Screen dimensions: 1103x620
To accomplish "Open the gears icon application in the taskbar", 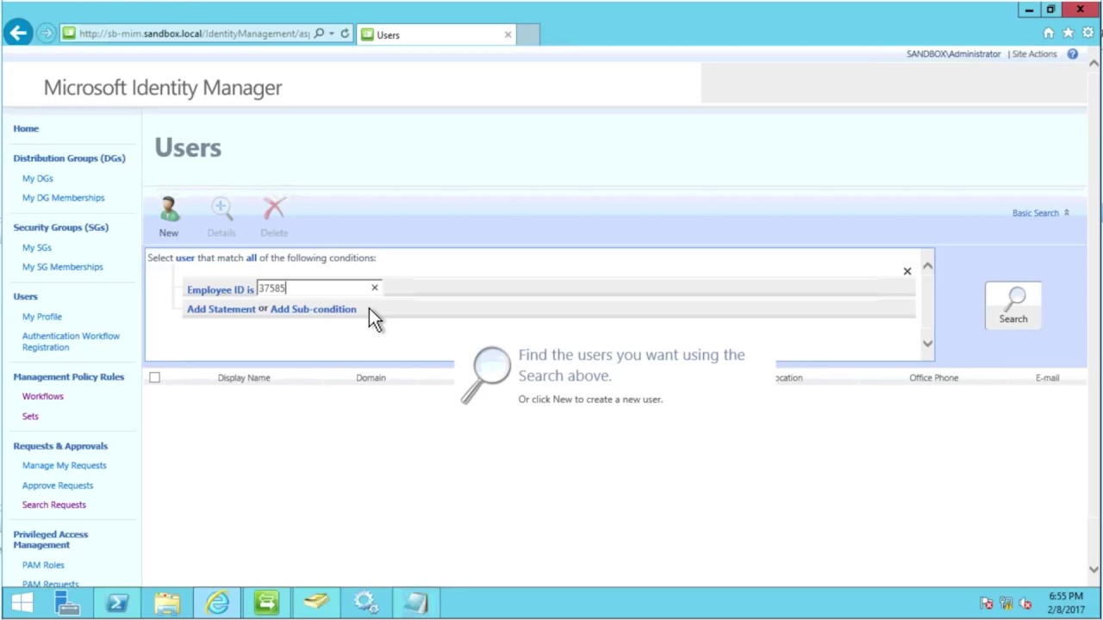I will click(x=365, y=603).
